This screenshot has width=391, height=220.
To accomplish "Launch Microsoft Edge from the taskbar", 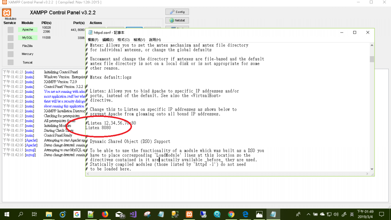I will pos(246,214).
